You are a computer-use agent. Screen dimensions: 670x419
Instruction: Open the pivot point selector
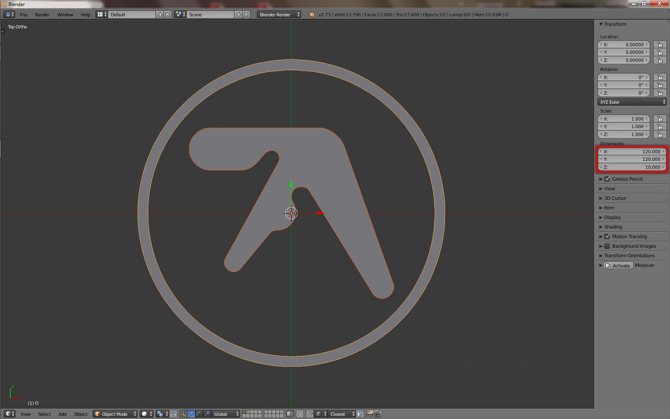[162, 414]
